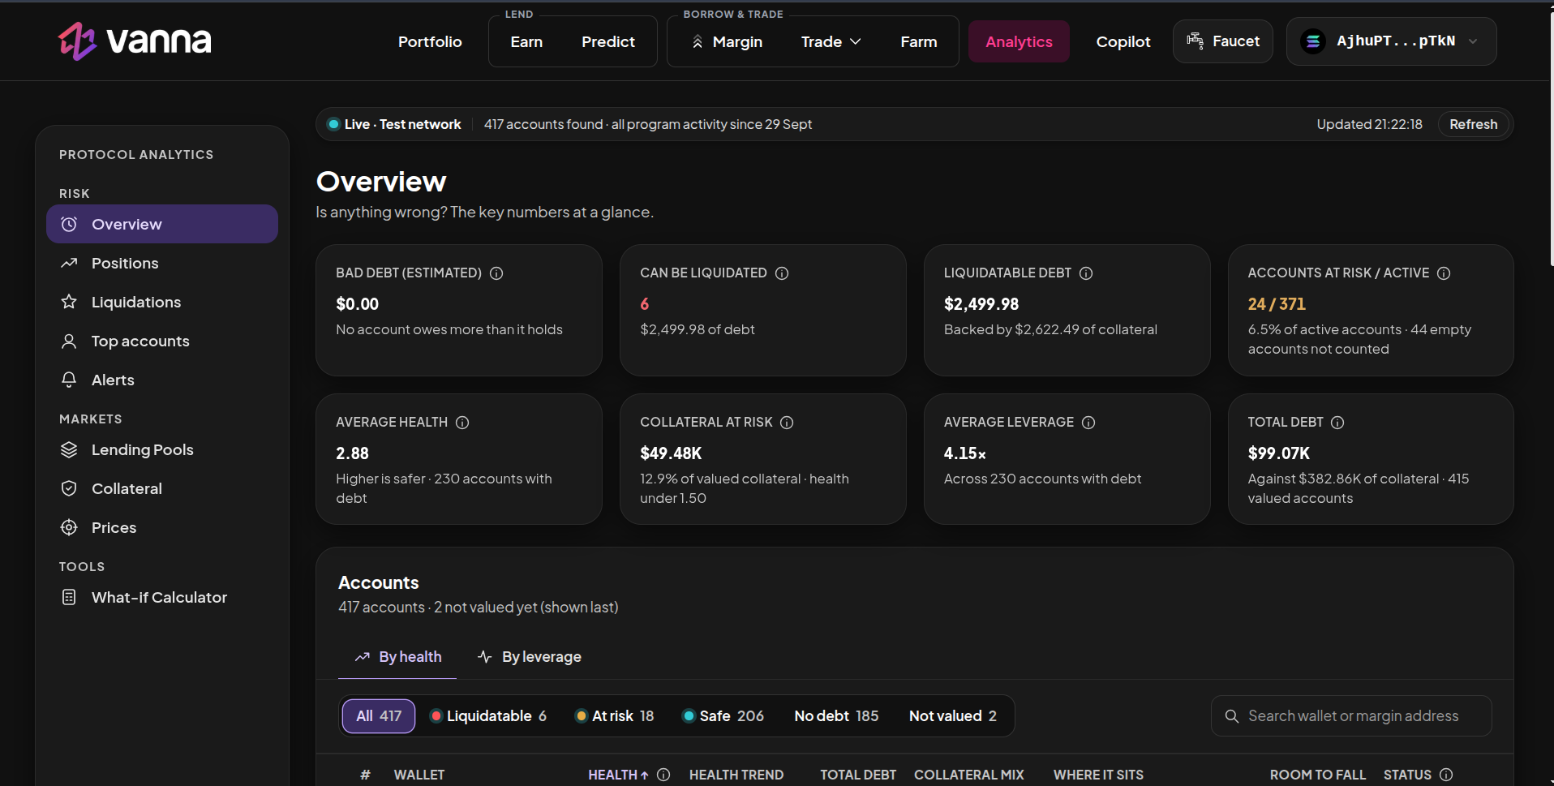Screen dimensions: 1554x786
Task: Click info icon beside Accounts At Risk
Action: tap(1444, 273)
